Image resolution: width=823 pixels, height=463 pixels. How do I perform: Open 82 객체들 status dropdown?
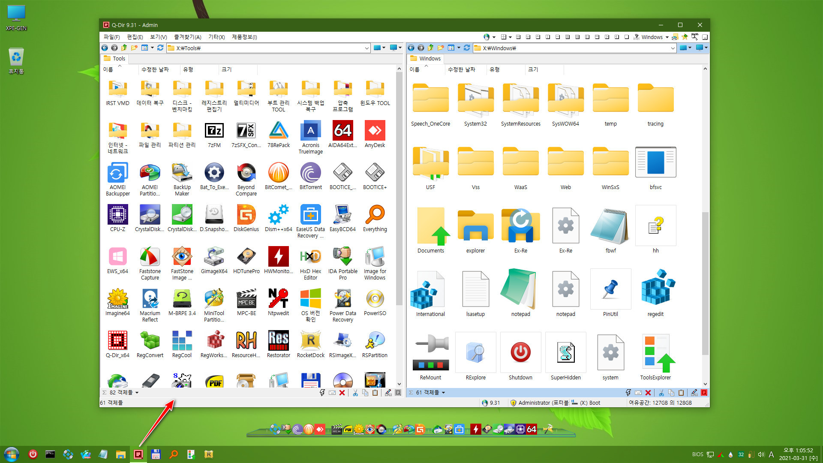tap(137, 393)
